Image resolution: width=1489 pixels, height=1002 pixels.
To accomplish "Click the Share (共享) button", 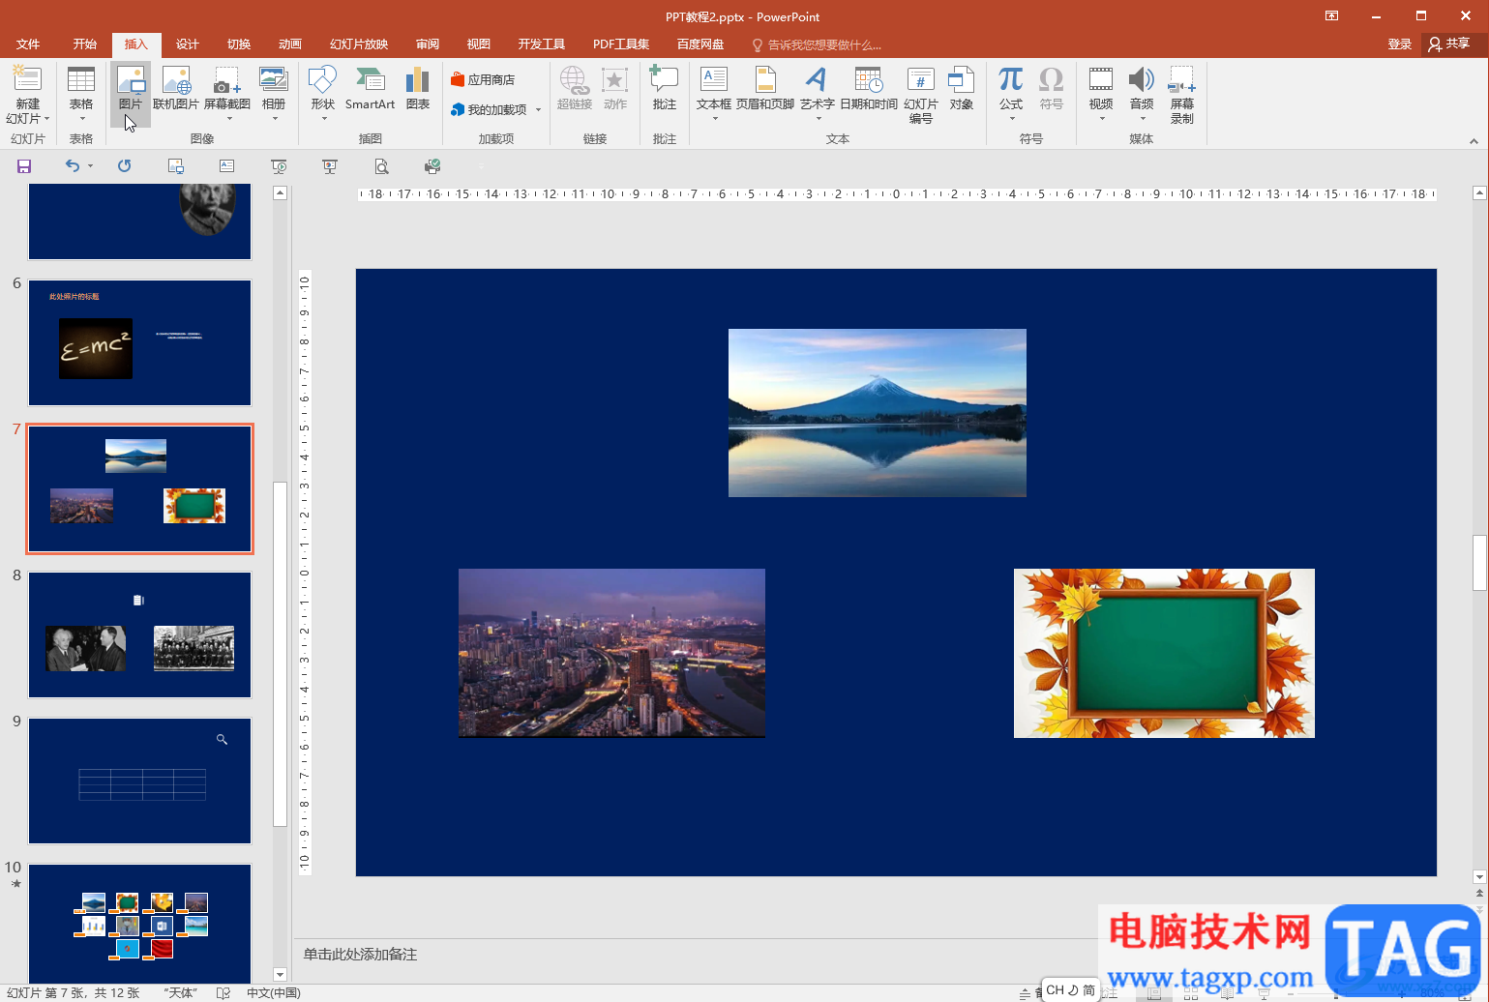I will (x=1449, y=44).
